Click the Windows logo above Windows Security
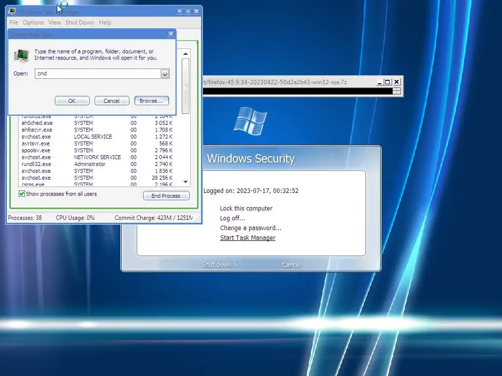Image resolution: width=502 pixels, height=376 pixels. [251, 121]
